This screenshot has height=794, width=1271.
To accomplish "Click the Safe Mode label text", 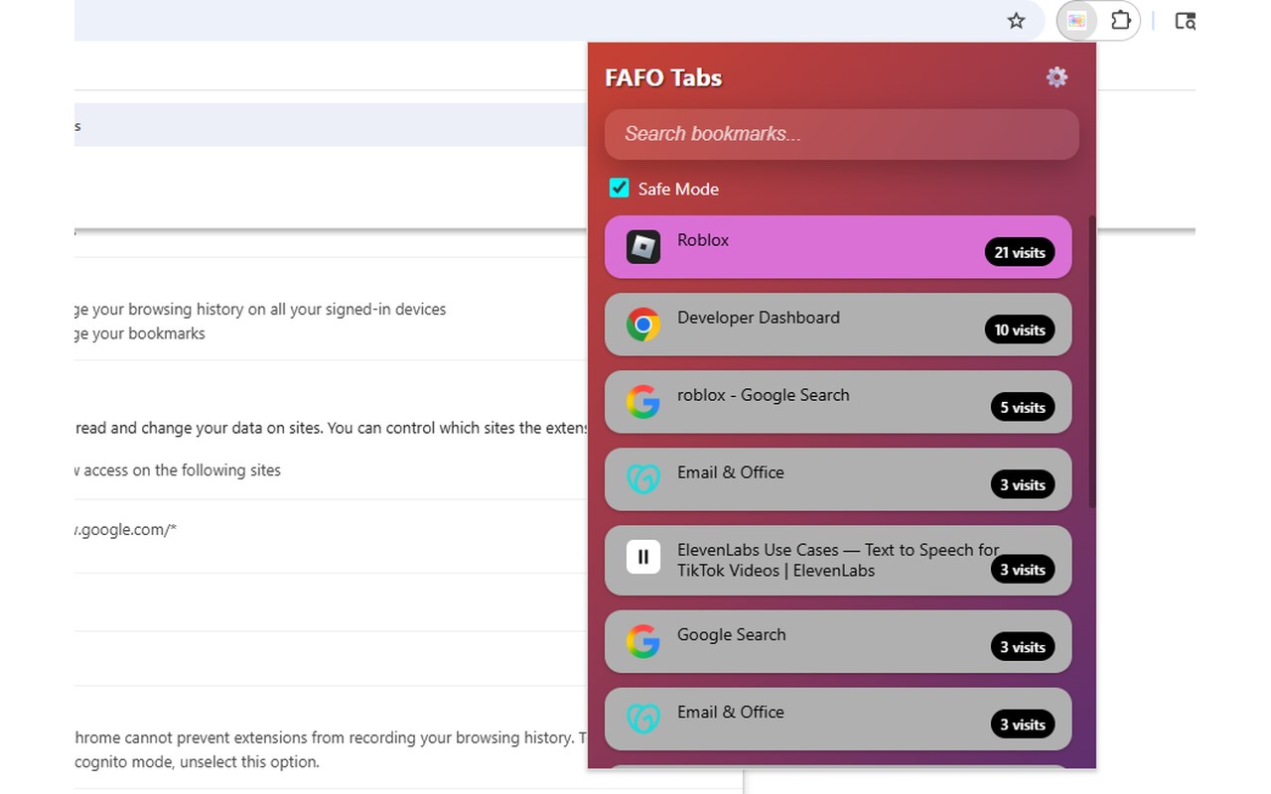I will (x=678, y=189).
